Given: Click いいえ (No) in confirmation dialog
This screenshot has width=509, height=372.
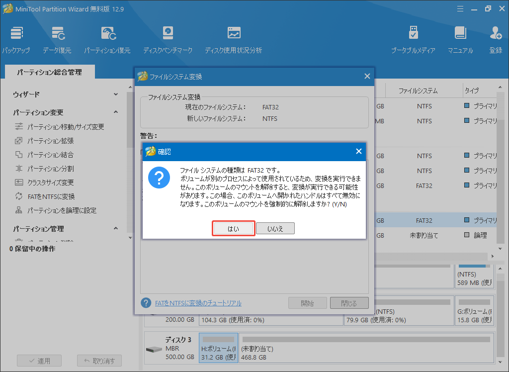Looking at the screenshot, I should point(275,228).
